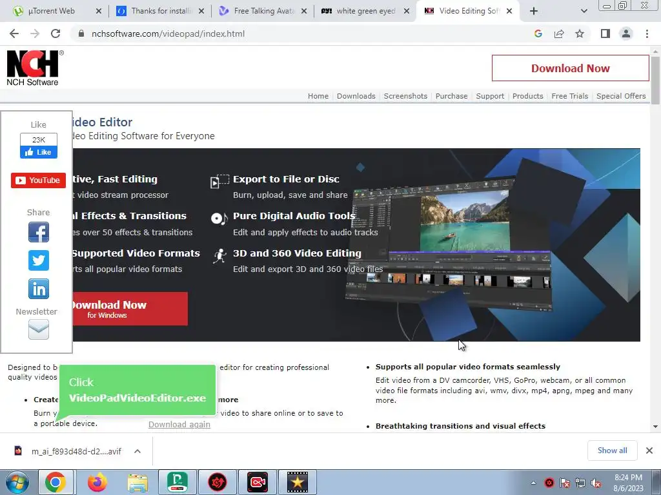Click the Home navigation link
The image size is (661, 495).
click(318, 96)
